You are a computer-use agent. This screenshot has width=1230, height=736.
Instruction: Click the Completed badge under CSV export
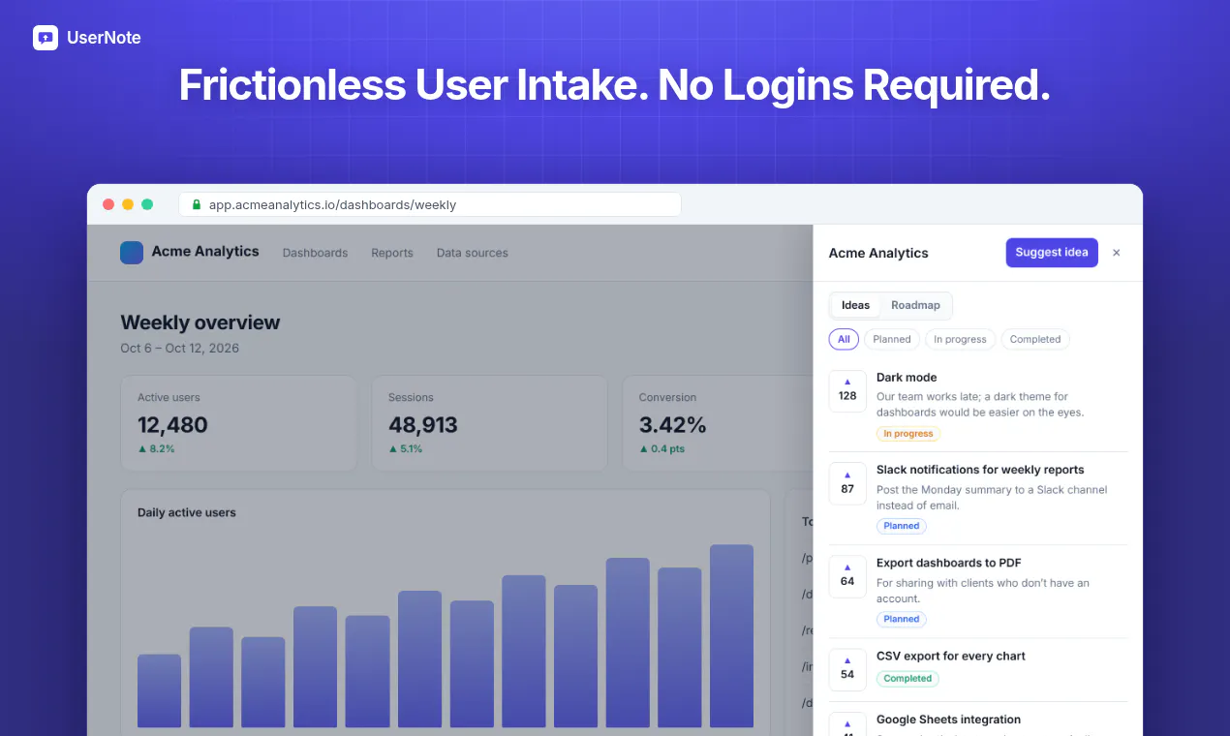907,679
